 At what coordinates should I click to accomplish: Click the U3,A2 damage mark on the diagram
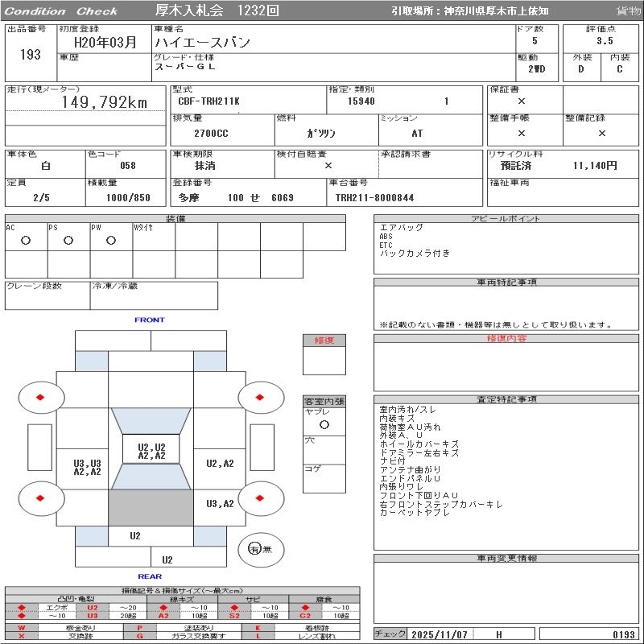pos(219,504)
